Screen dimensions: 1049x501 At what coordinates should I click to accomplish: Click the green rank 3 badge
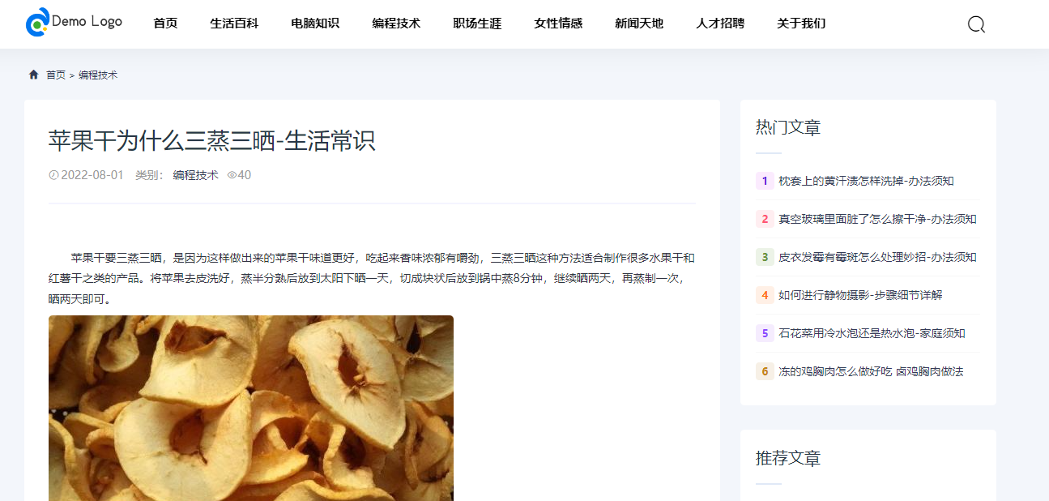(x=765, y=257)
